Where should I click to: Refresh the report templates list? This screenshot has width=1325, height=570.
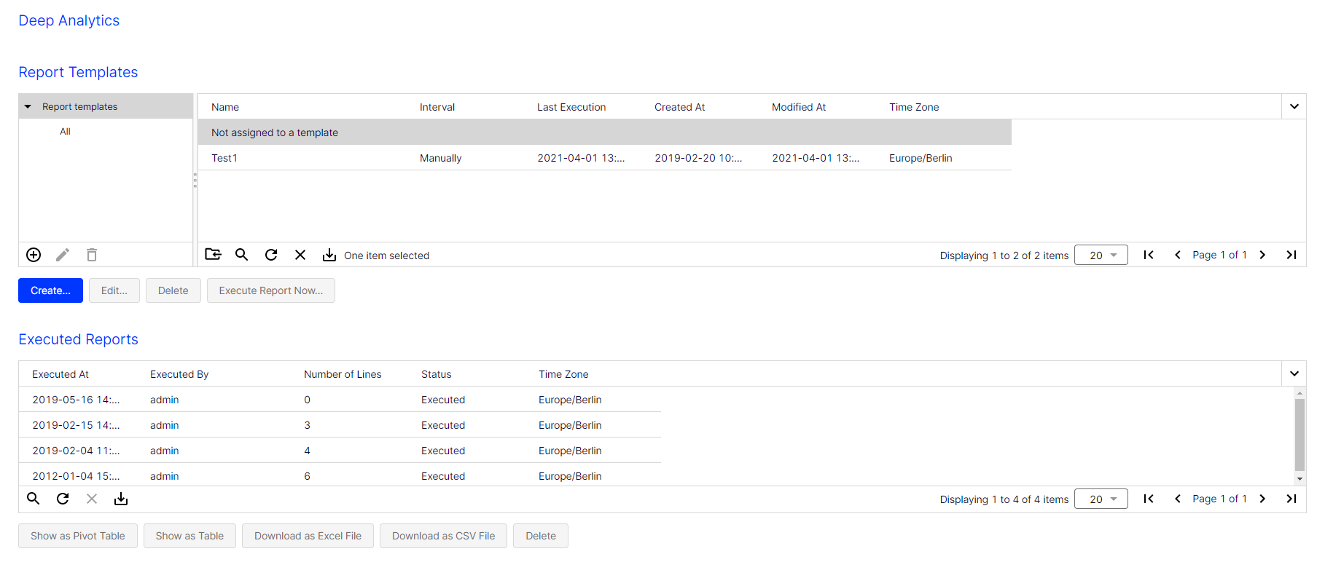coord(271,255)
